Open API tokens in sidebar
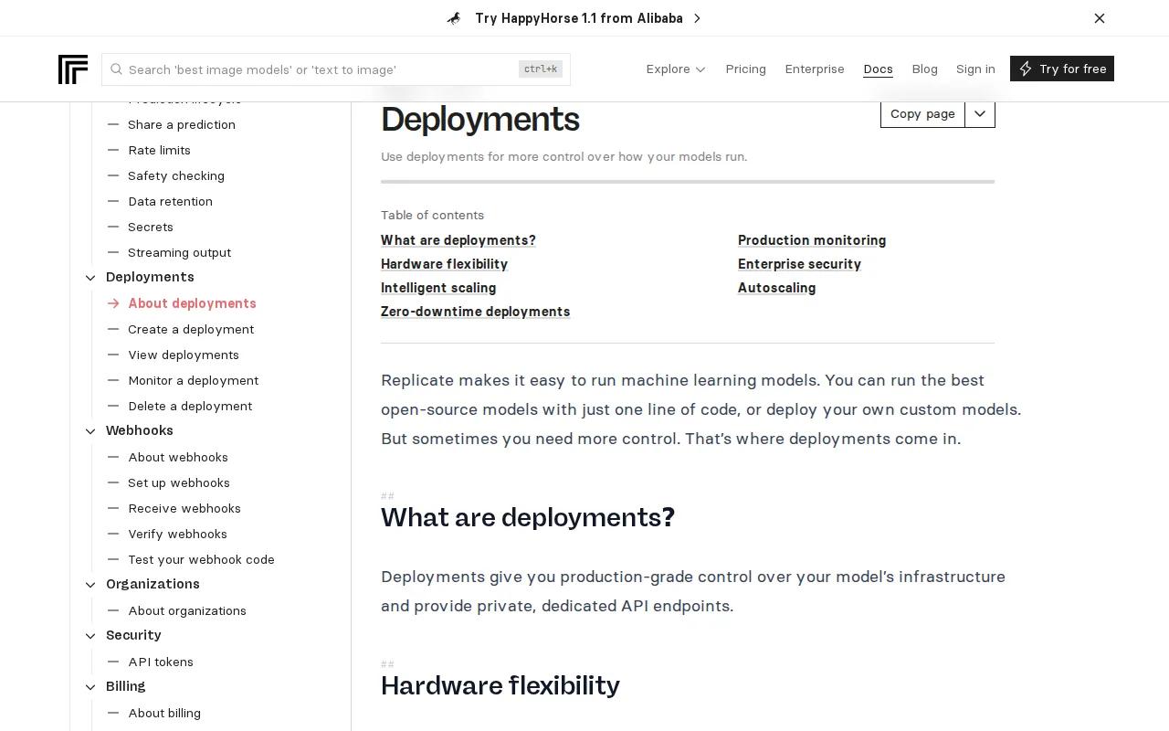The width and height of the screenshot is (1169, 731). coord(161,662)
